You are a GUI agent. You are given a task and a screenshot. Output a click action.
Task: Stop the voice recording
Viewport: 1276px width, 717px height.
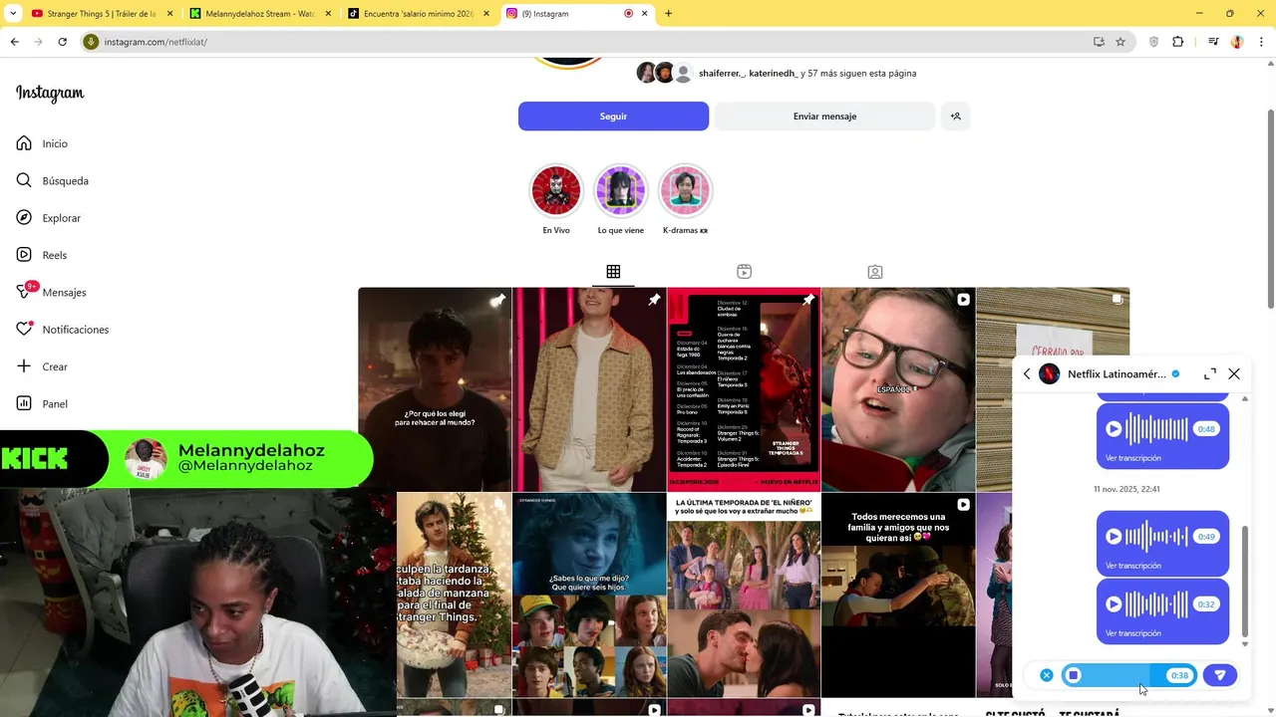(x=1073, y=675)
